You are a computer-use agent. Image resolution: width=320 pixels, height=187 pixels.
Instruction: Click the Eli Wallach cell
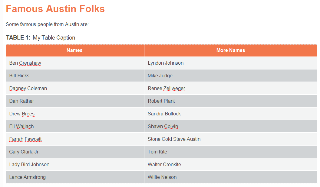click(75, 126)
